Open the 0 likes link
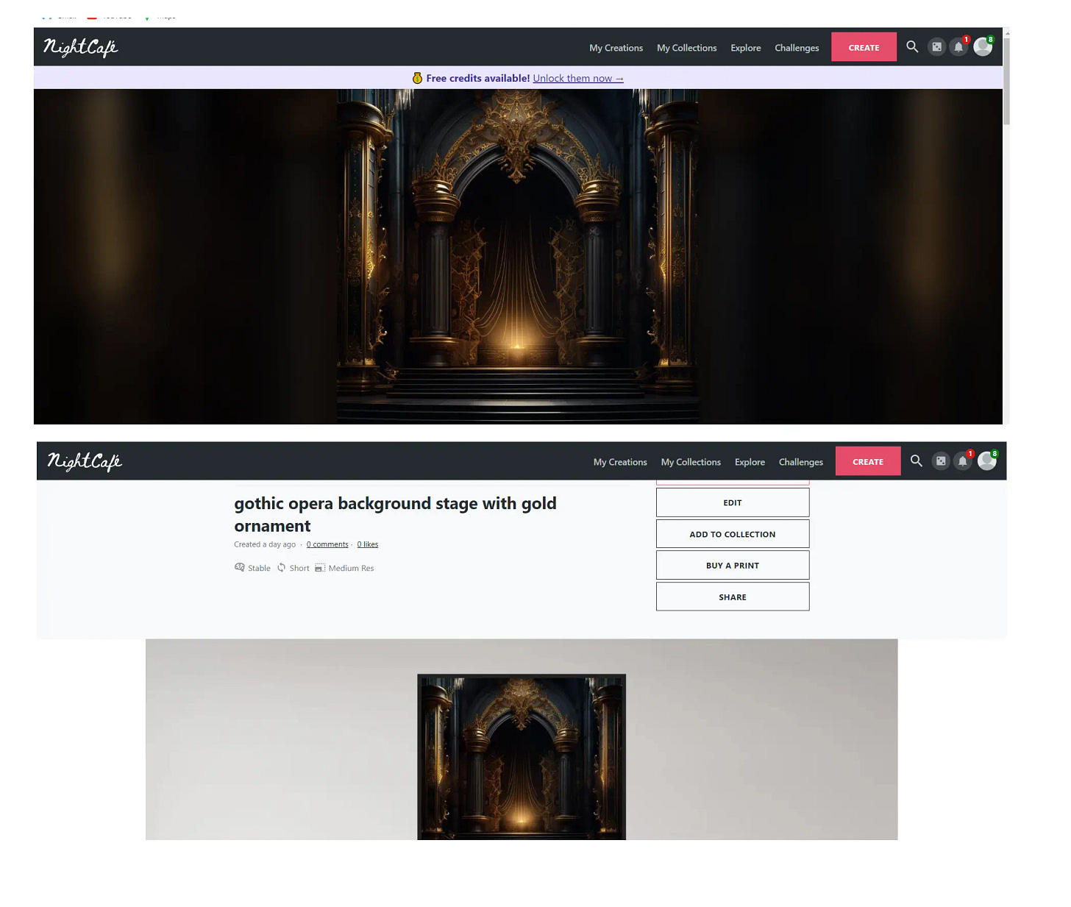The height and width of the screenshot is (907, 1071). (x=368, y=544)
